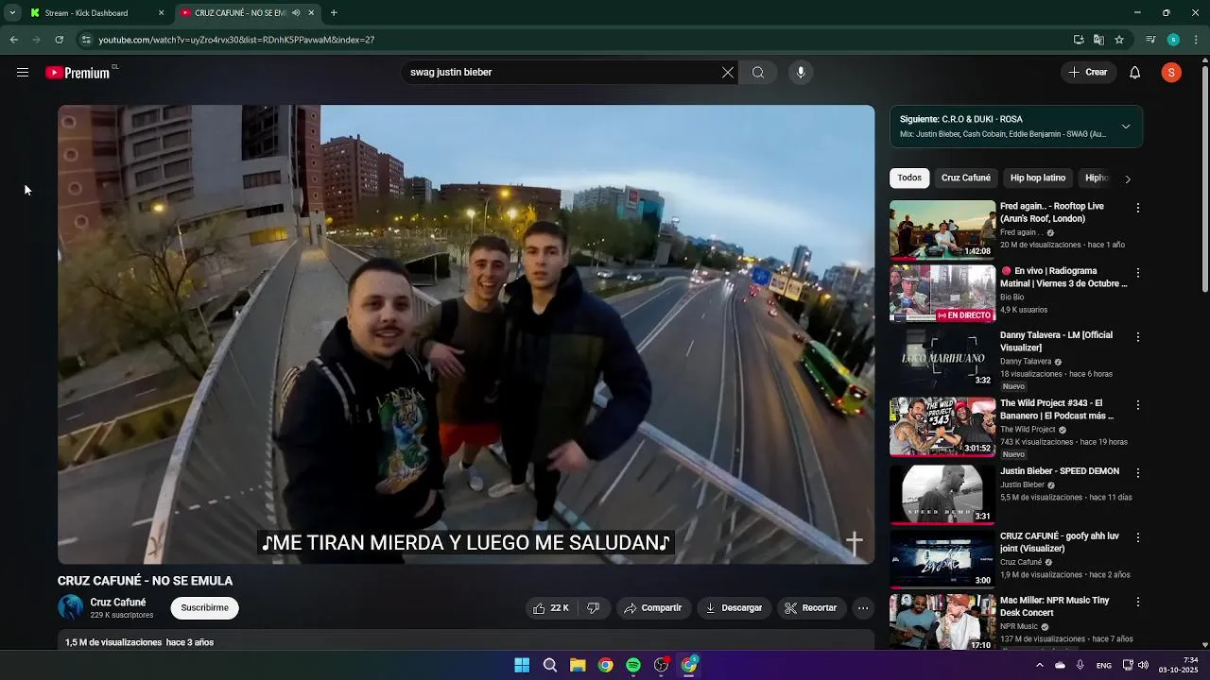Reload the page in Chrome
Image resolution: width=1210 pixels, height=680 pixels.
(x=59, y=40)
